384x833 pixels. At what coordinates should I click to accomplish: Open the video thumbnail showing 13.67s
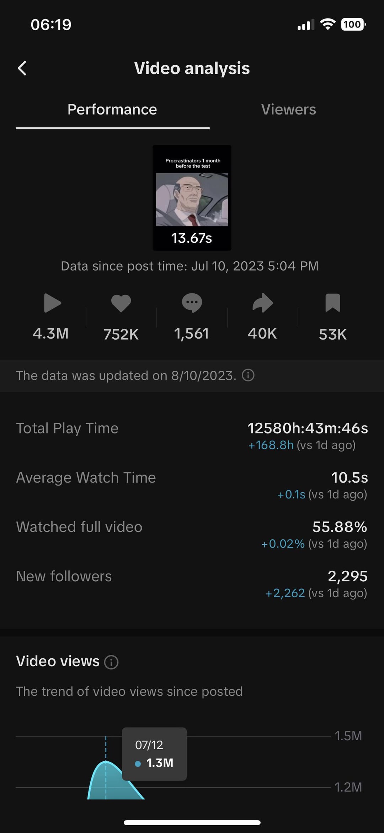click(x=192, y=198)
